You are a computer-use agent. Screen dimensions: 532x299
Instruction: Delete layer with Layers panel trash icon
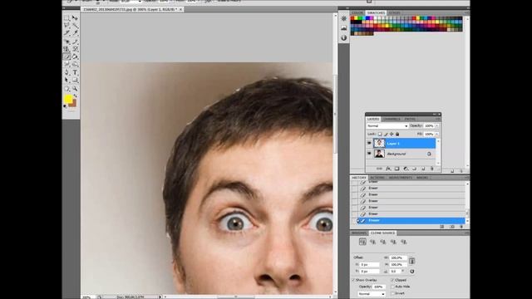432,169
